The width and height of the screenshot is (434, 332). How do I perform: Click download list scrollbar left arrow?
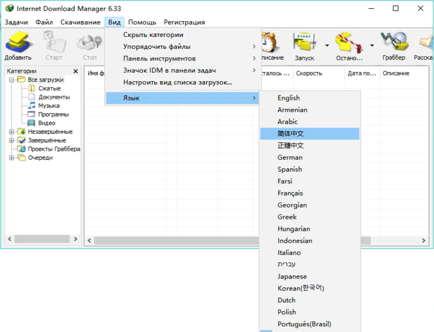point(89,241)
